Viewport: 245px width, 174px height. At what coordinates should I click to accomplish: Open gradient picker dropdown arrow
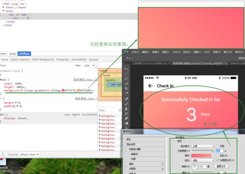213,156
